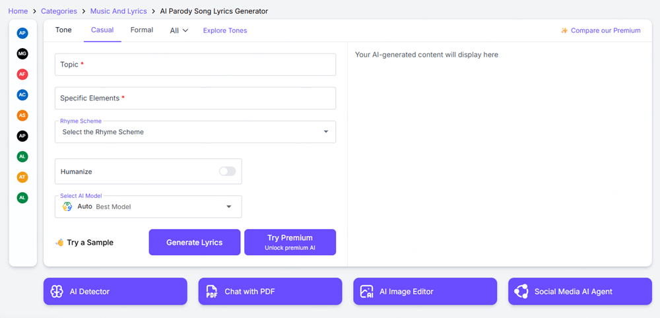Click the sparkle icon beside Compare our Premium
The width and height of the screenshot is (660, 318).
pyautogui.click(x=564, y=30)
